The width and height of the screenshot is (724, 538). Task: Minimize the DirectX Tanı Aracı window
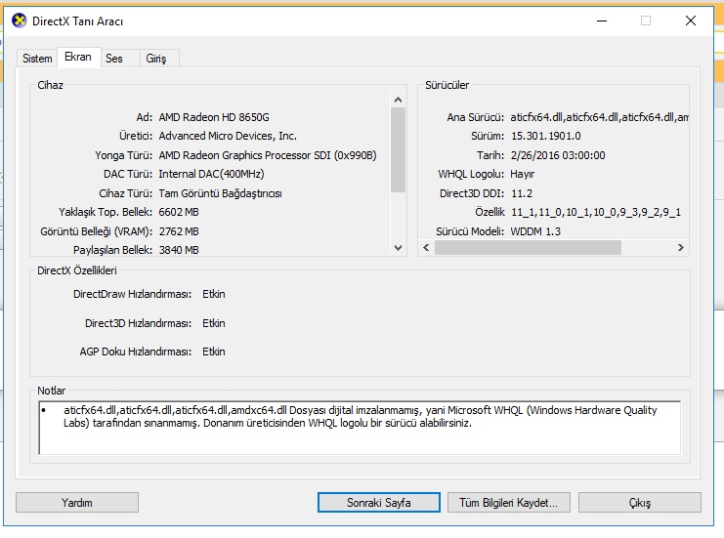pyautogui.click(x=602, y=21)
